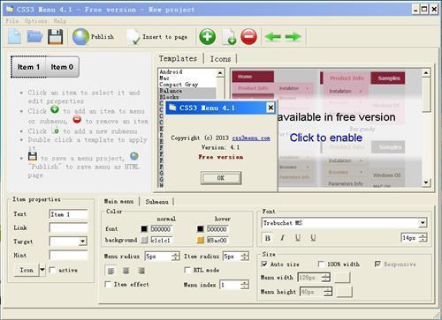Click template preview scrollbar down arrow
The height and width of the screenshot is (320, 442).
click(426, 182)
